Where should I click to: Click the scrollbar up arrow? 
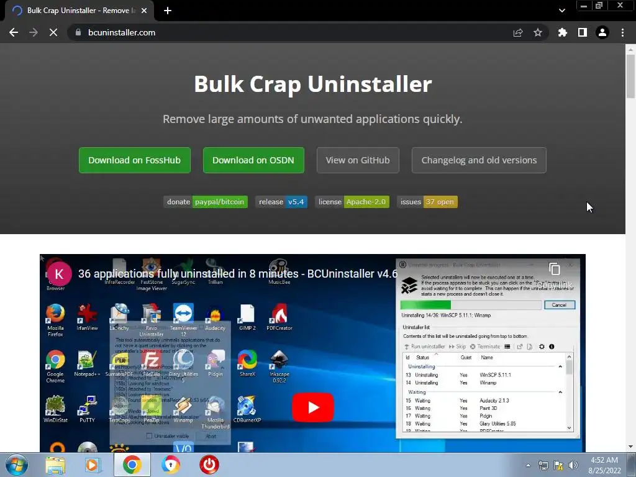pyautogui.click(x=630, y=49)
